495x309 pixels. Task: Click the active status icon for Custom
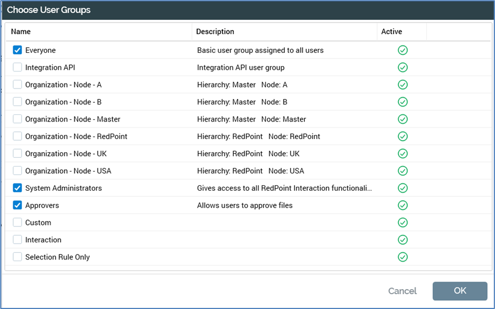[402, 223]
